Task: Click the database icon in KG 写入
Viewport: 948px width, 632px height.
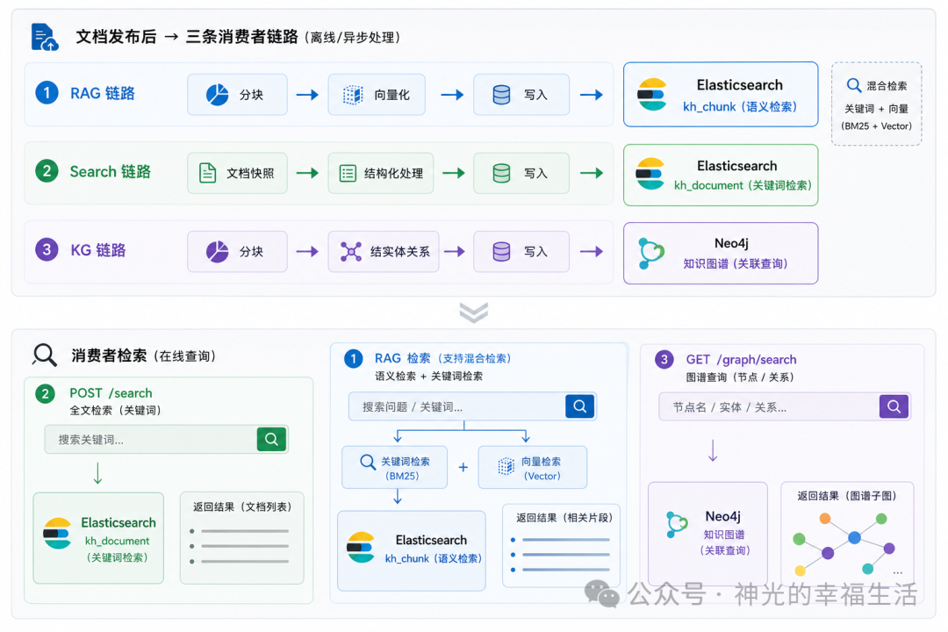Action: (501, 252)
